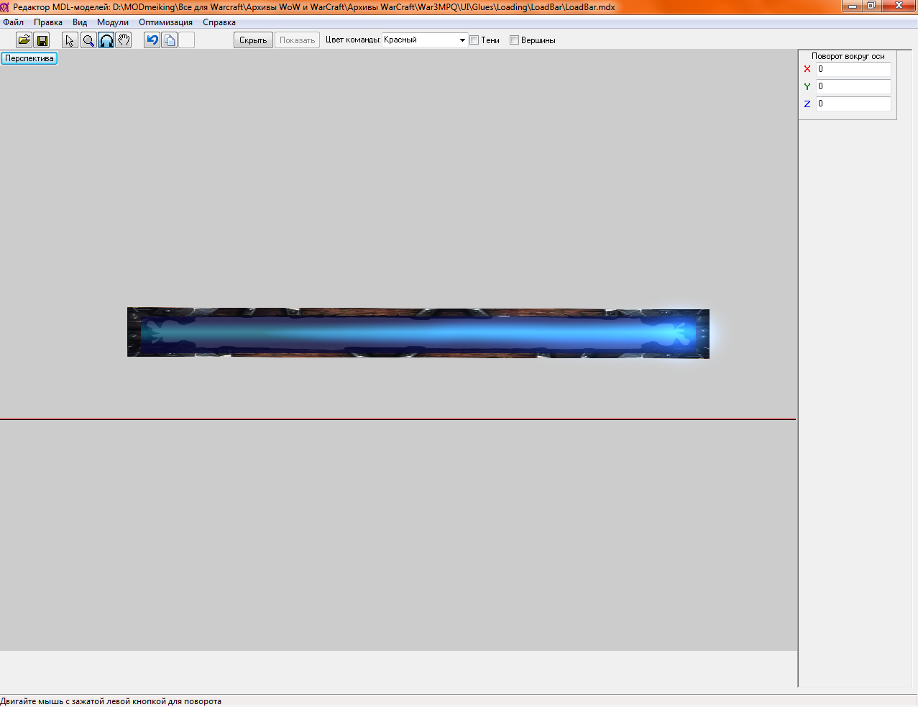Click the copy pages toolbar icon
The width and height of the screenshot is (918, 707).
pyautogui.click(x=170, y=40)
